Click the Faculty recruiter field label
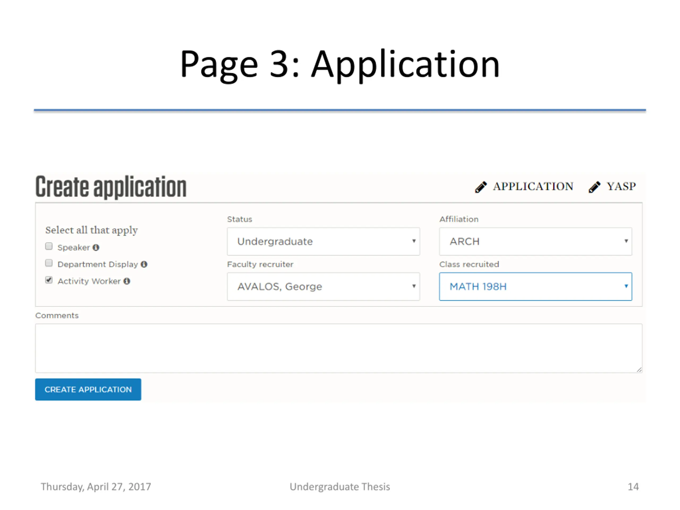 click(x=260, y=264)
